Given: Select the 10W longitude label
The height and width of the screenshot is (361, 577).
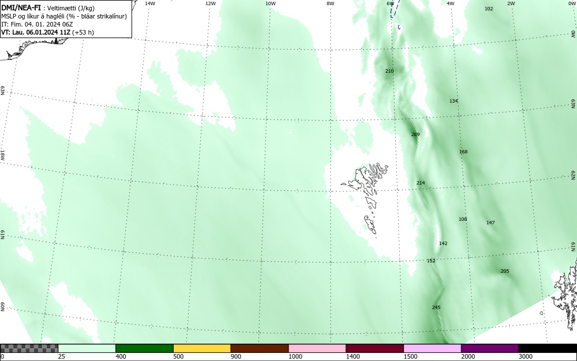Looking at the screenshot, I should [x=271, y=3].
